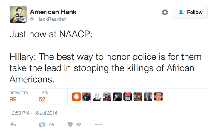
Task: Click the reply arrow icon
Action: [x=13, y=124]
